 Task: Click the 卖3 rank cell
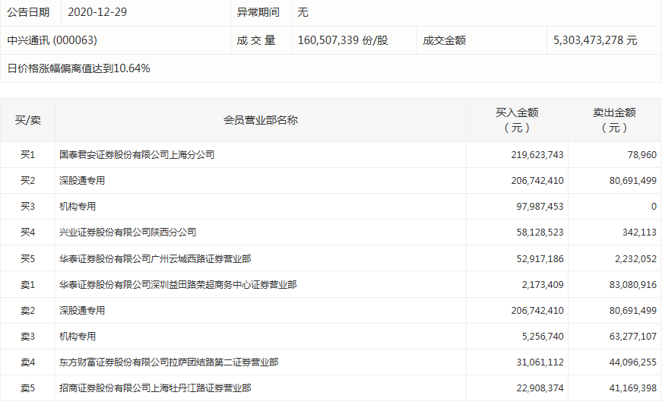pos(28,337)
